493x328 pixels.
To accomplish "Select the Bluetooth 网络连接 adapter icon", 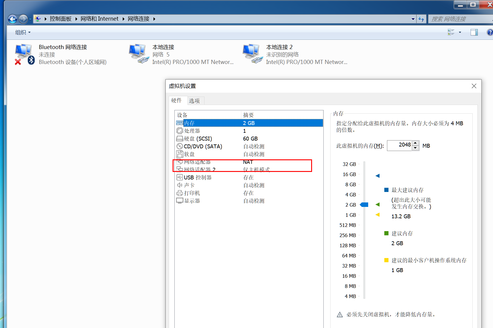I will [x=25, y=54].
